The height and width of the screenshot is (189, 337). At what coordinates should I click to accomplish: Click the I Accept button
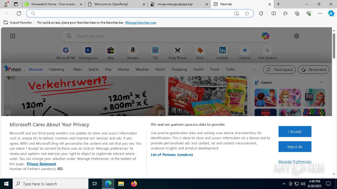coord(295,132)
